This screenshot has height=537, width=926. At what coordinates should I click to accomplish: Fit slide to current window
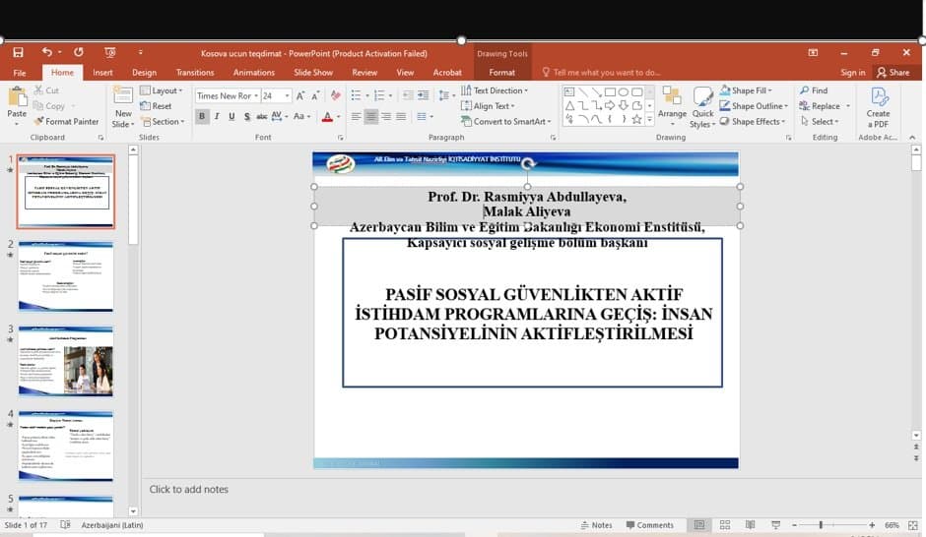(x=913, y=524)
